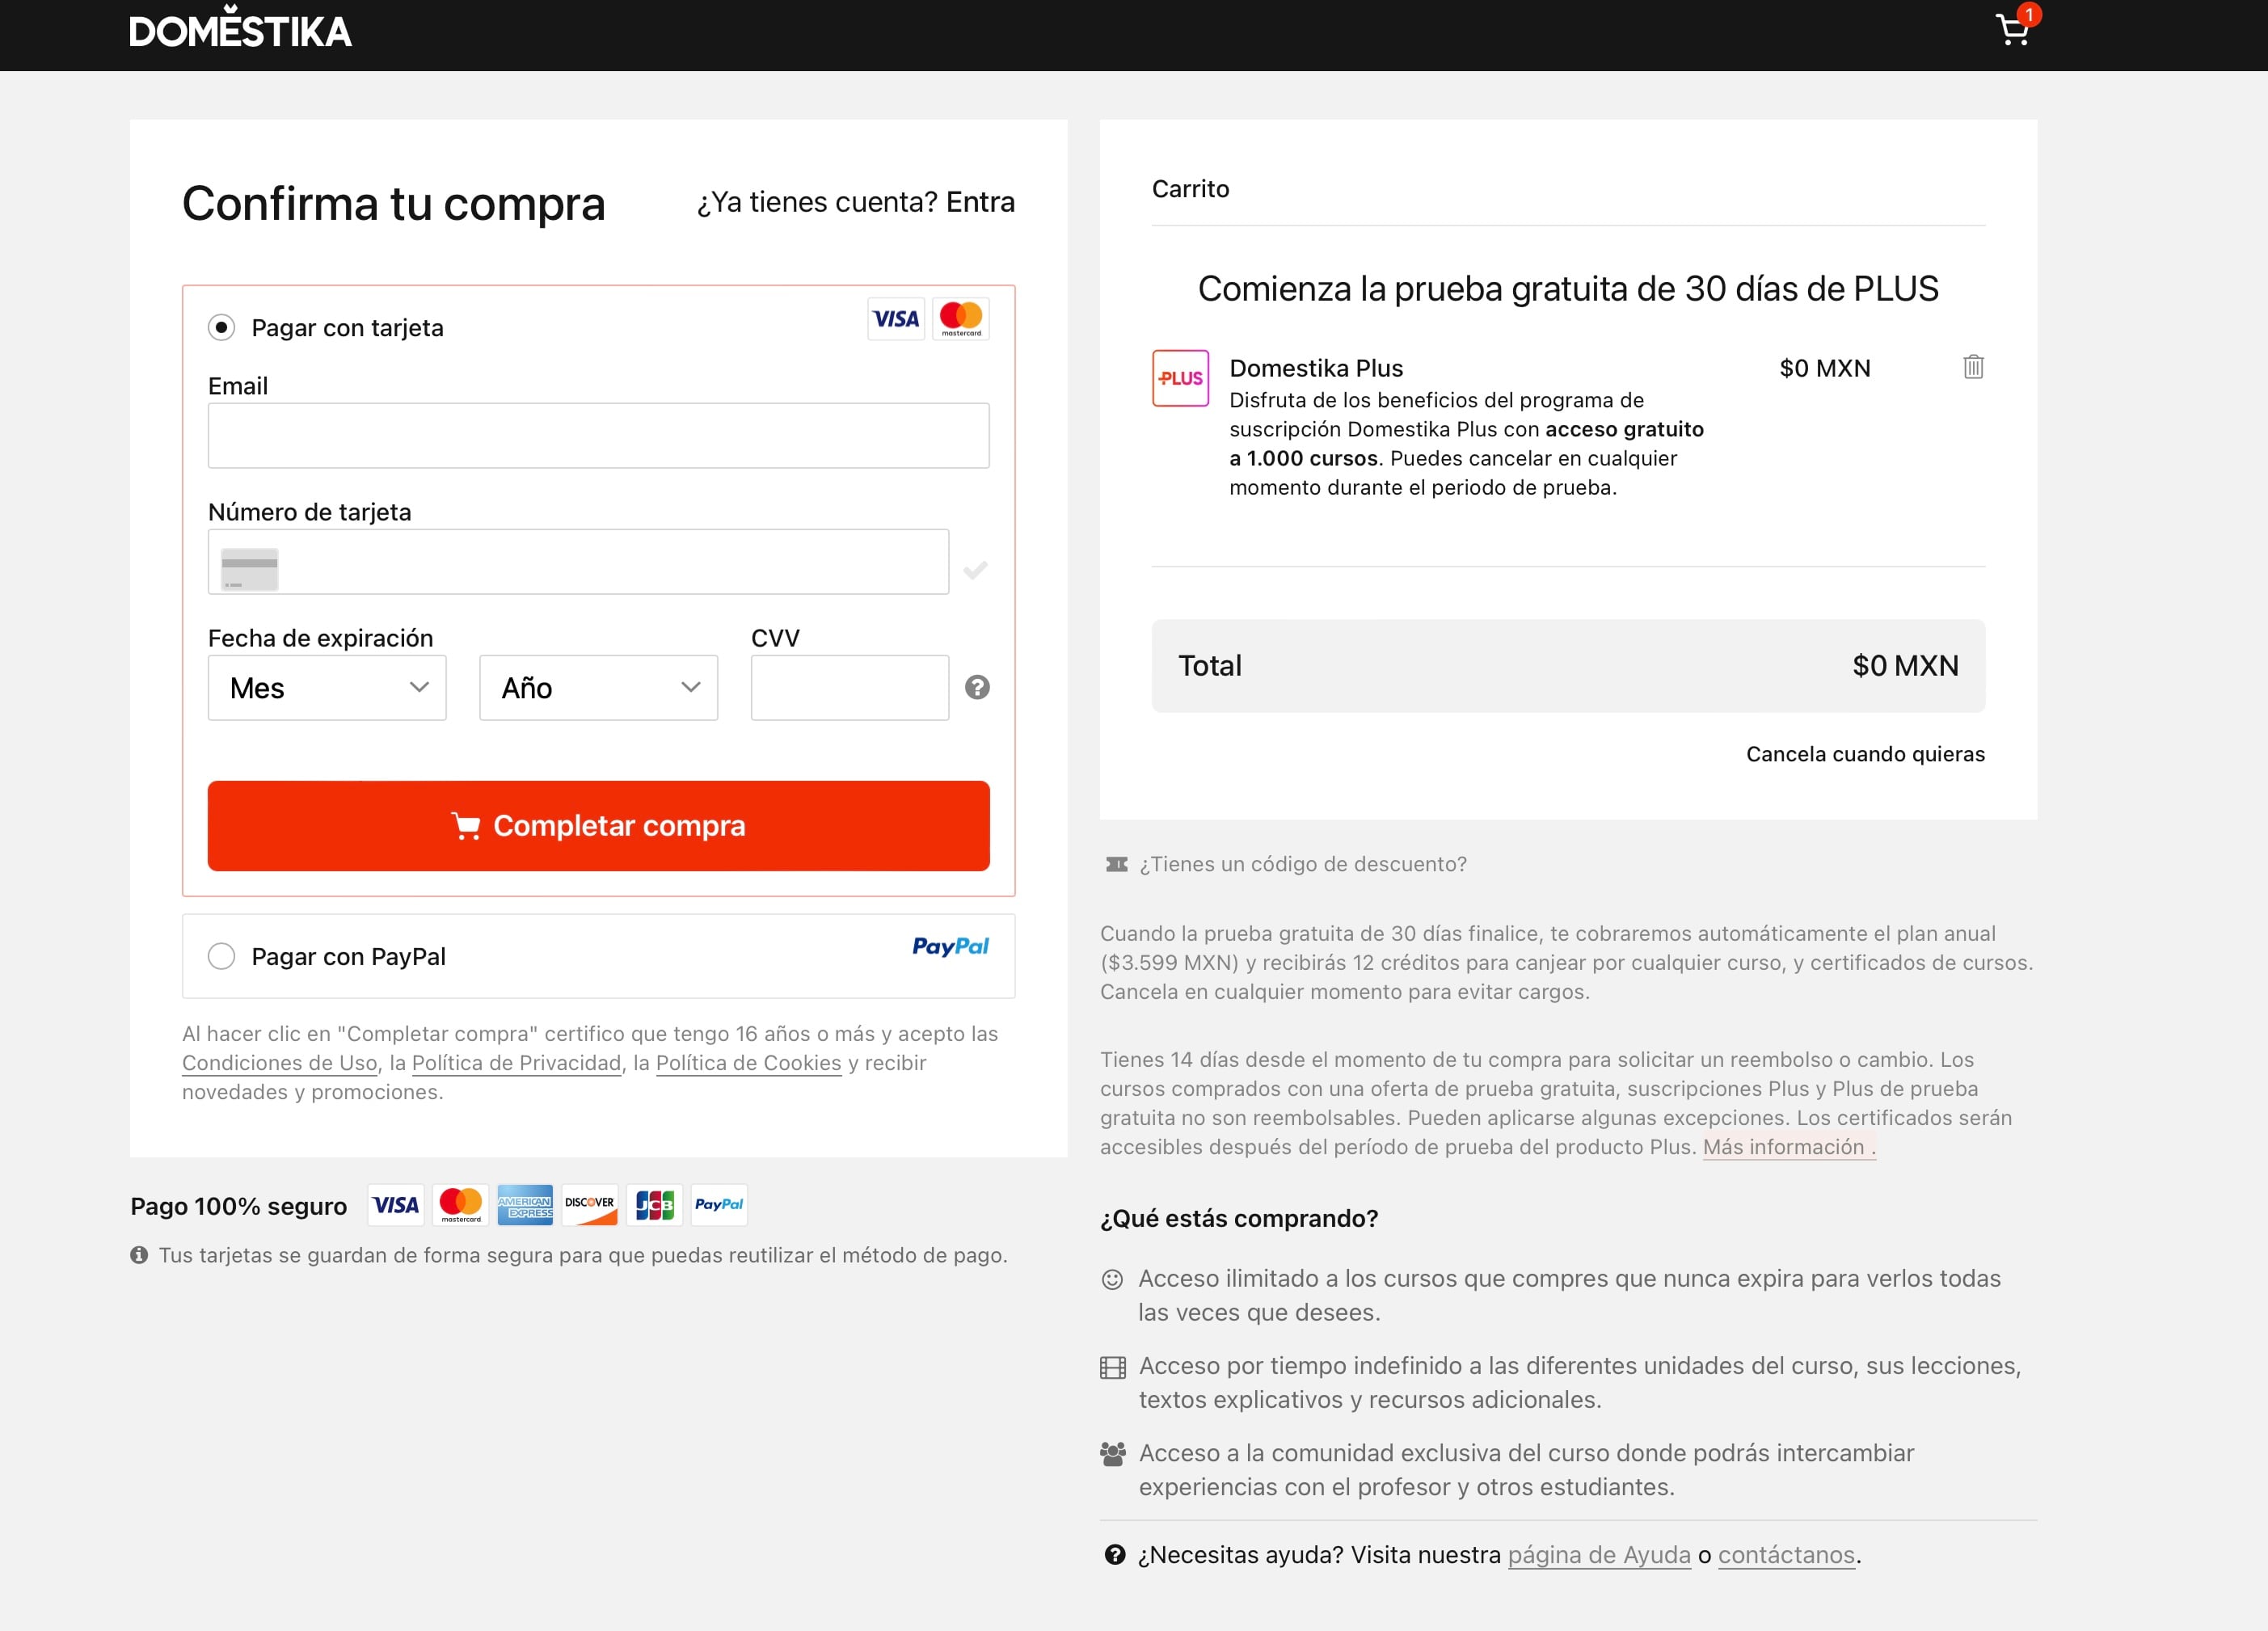The image size is (2268, 1631).
Task: Click the JCB card icon in footer
Action: click(x=654, y=1205)
